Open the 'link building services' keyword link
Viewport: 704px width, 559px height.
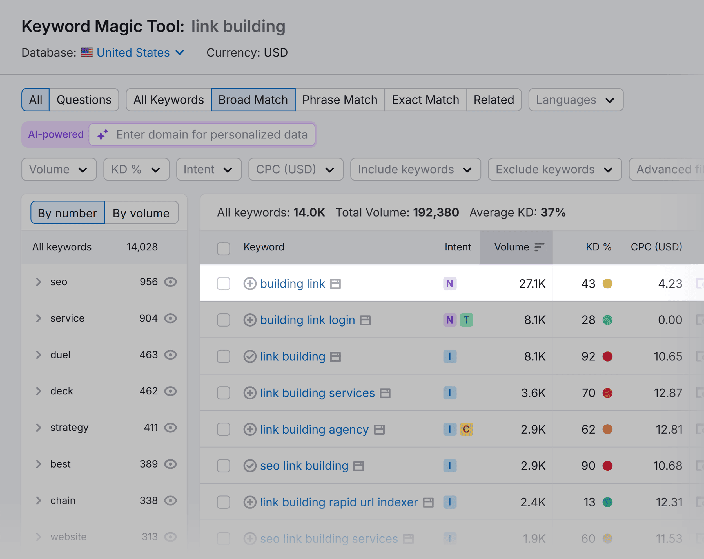317,393
